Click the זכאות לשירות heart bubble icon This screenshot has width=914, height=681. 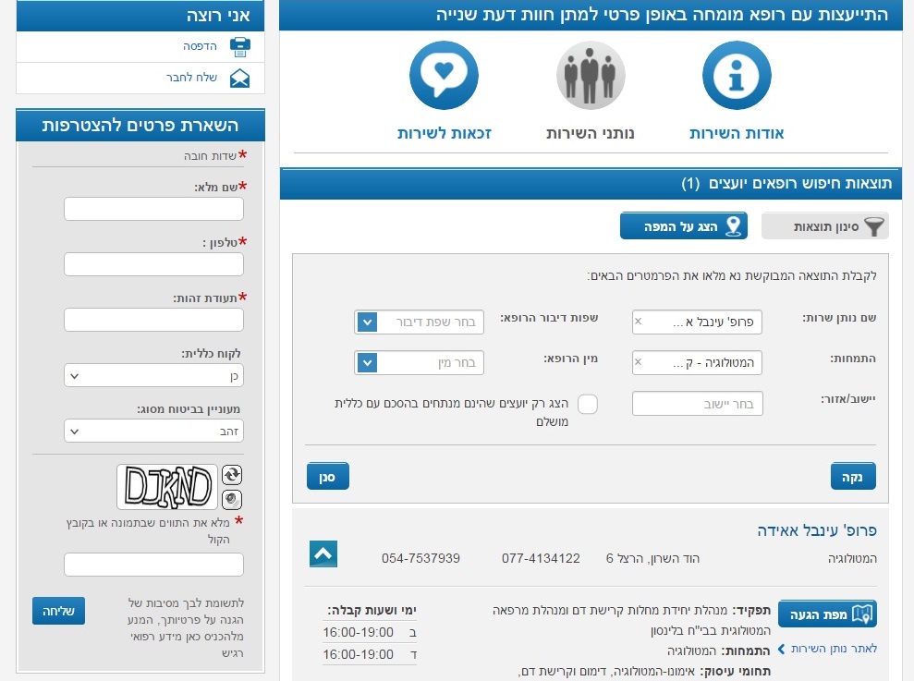[x=444, y=77]
